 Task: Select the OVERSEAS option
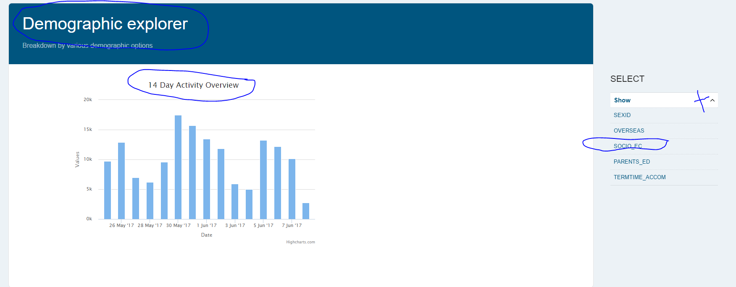coord(629,130)
